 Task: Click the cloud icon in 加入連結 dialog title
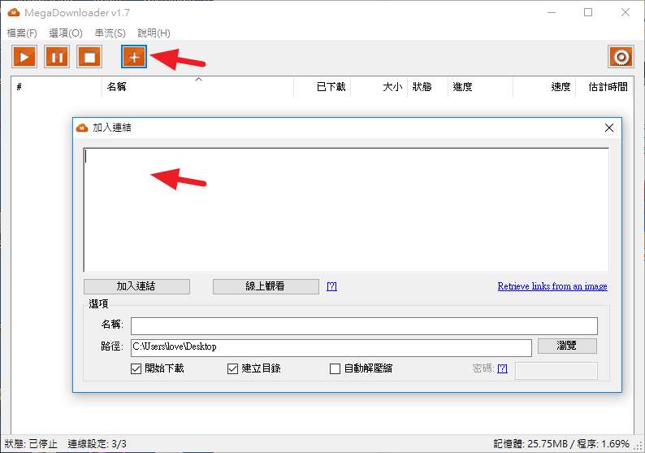pos(82,128)
